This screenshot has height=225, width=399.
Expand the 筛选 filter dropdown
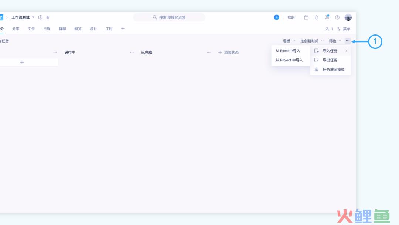[x=335, y=41]
